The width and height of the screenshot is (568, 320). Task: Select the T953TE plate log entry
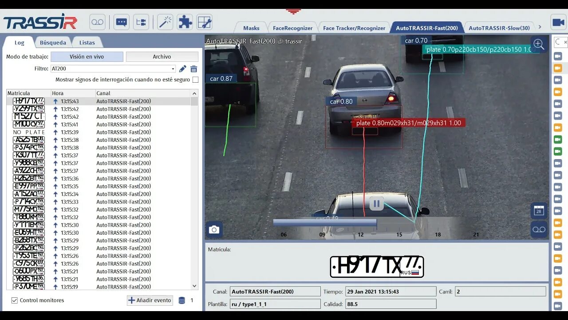[99, 256]
